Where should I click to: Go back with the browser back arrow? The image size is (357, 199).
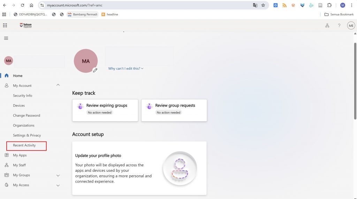5,5
